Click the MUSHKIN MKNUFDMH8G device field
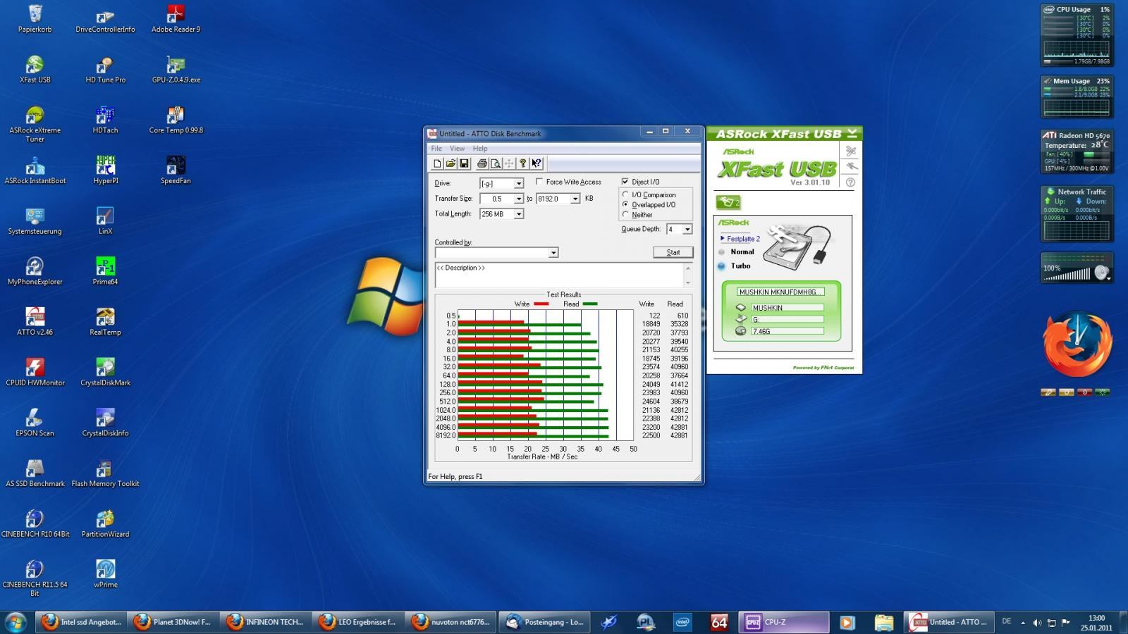 click(780, 292)
